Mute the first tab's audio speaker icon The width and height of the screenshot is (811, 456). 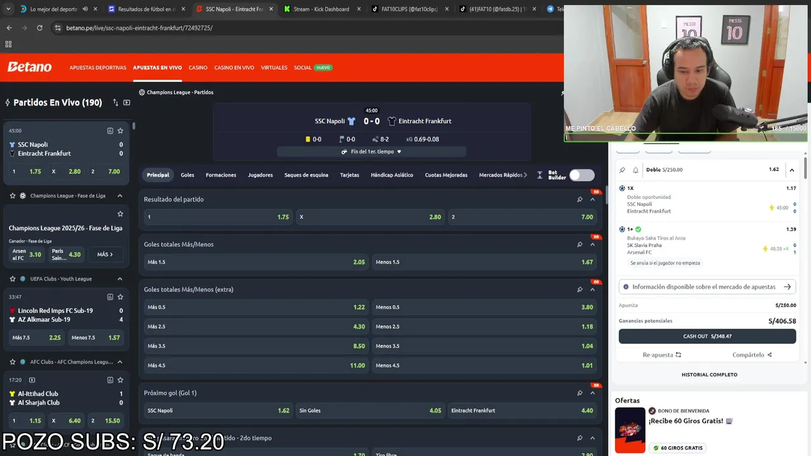point(85,9)
